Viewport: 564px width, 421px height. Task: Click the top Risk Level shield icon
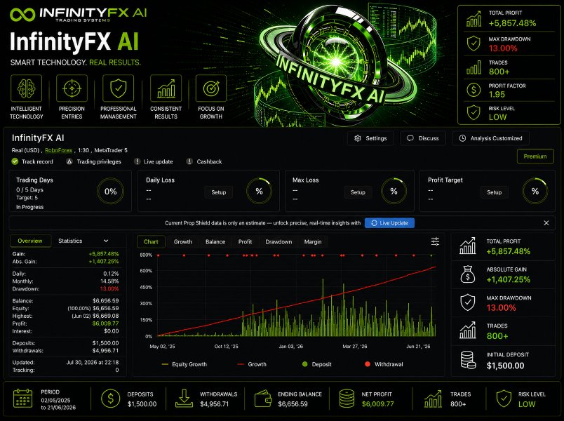474,112
